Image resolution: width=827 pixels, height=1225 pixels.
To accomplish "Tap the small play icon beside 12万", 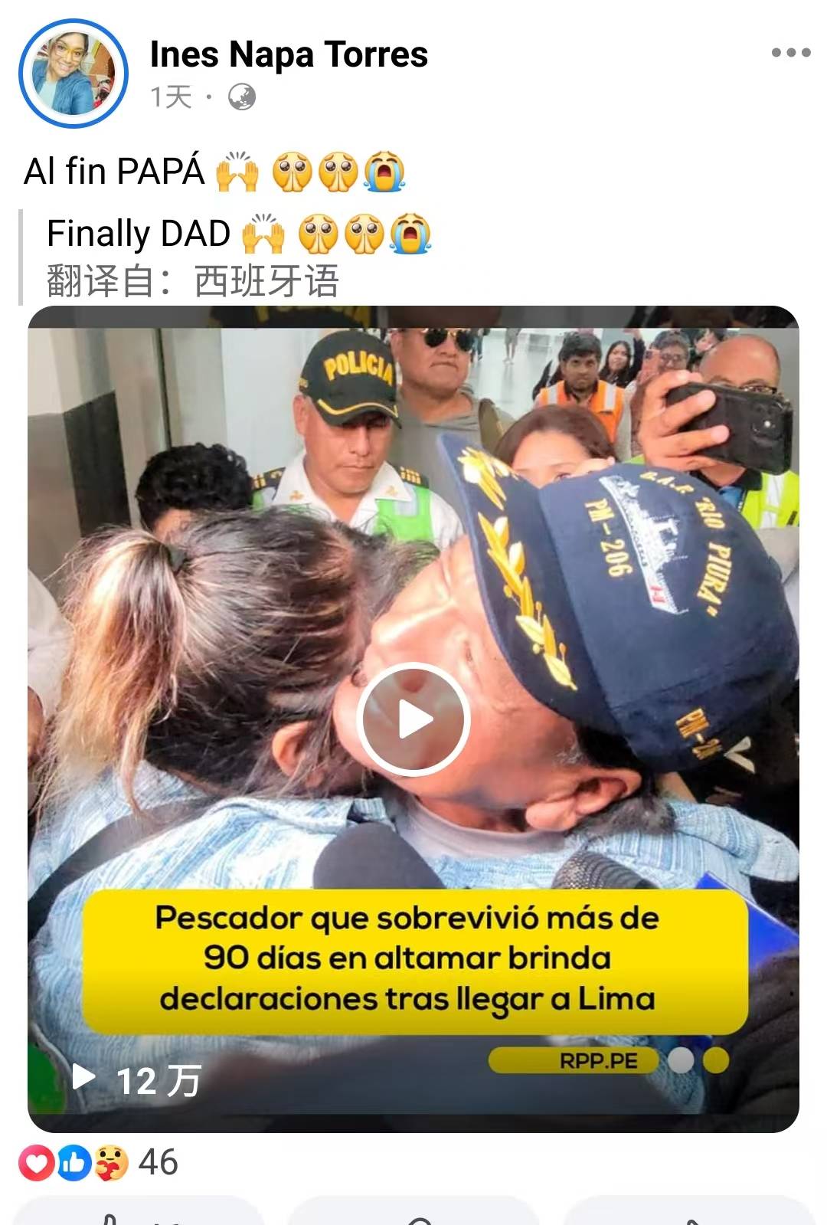I will 83,1077.
